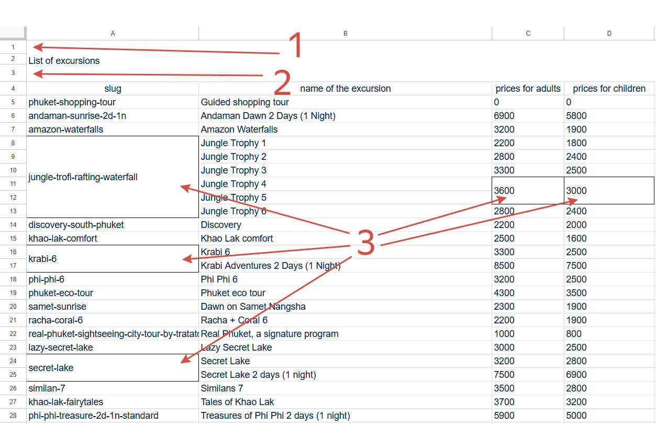Select merged cell "jungle-trofi-rafting-waterfall"
The height and width of the screenshot is (424, 656).
point(83,177)
